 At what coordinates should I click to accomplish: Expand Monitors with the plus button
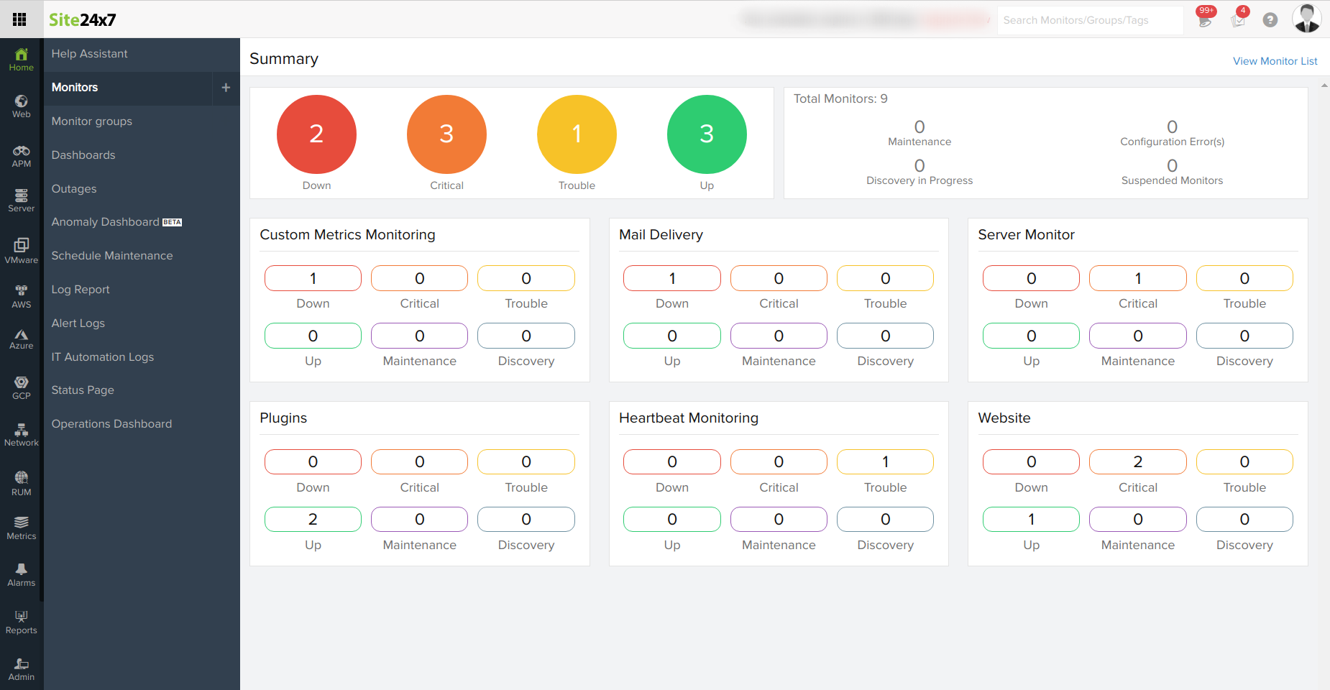click(226, 88)
